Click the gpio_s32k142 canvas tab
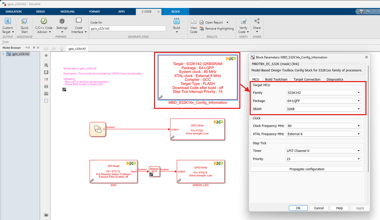This screenshot has height=220, width=380. 77,49
